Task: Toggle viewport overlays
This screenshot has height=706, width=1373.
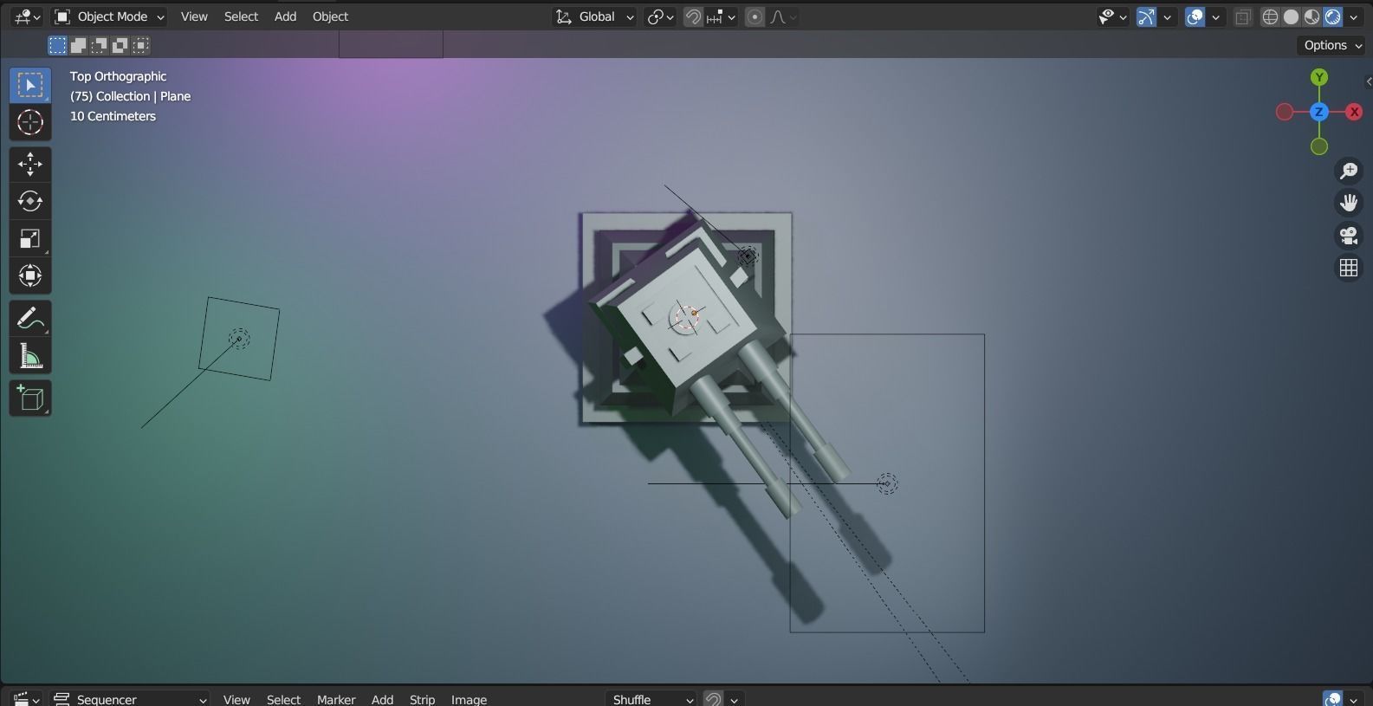Action: (1195, 16)
